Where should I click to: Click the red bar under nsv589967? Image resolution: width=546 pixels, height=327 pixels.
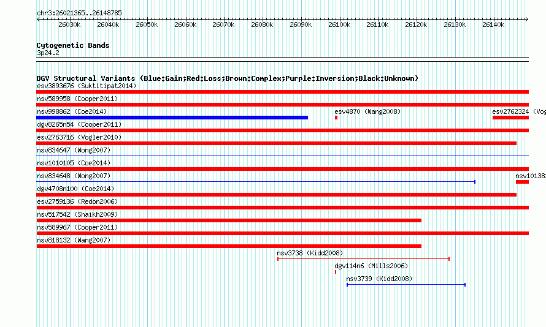click(282, 233)
